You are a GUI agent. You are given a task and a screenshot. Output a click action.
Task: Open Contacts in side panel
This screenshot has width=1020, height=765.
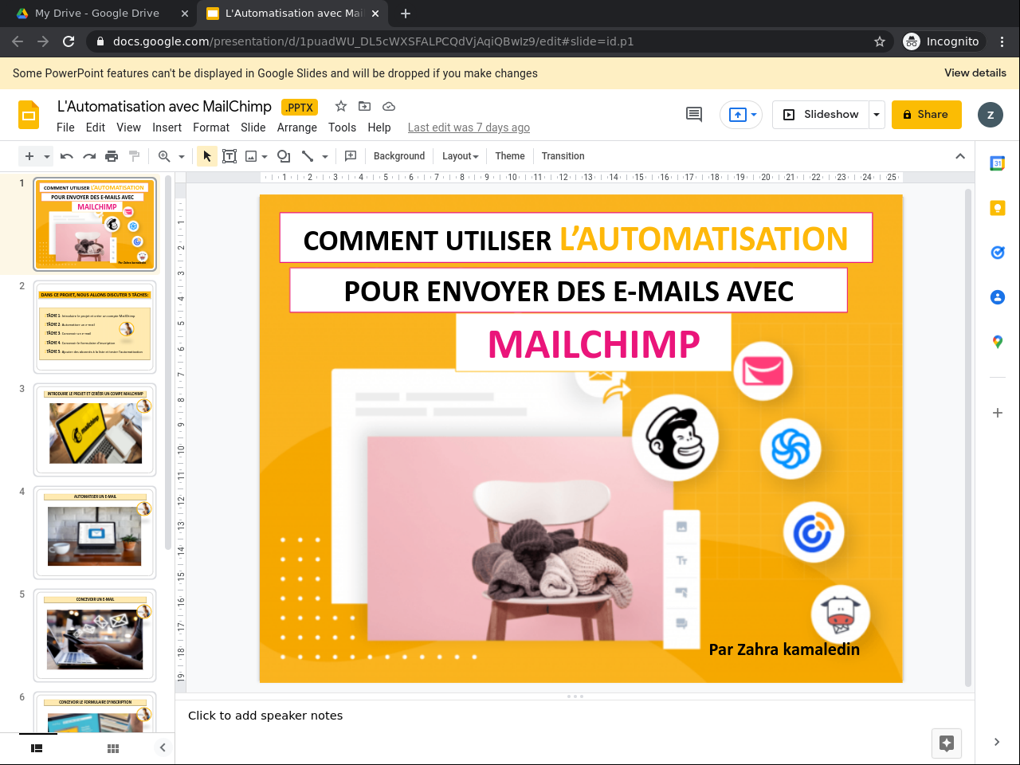(x=998, y=297)
